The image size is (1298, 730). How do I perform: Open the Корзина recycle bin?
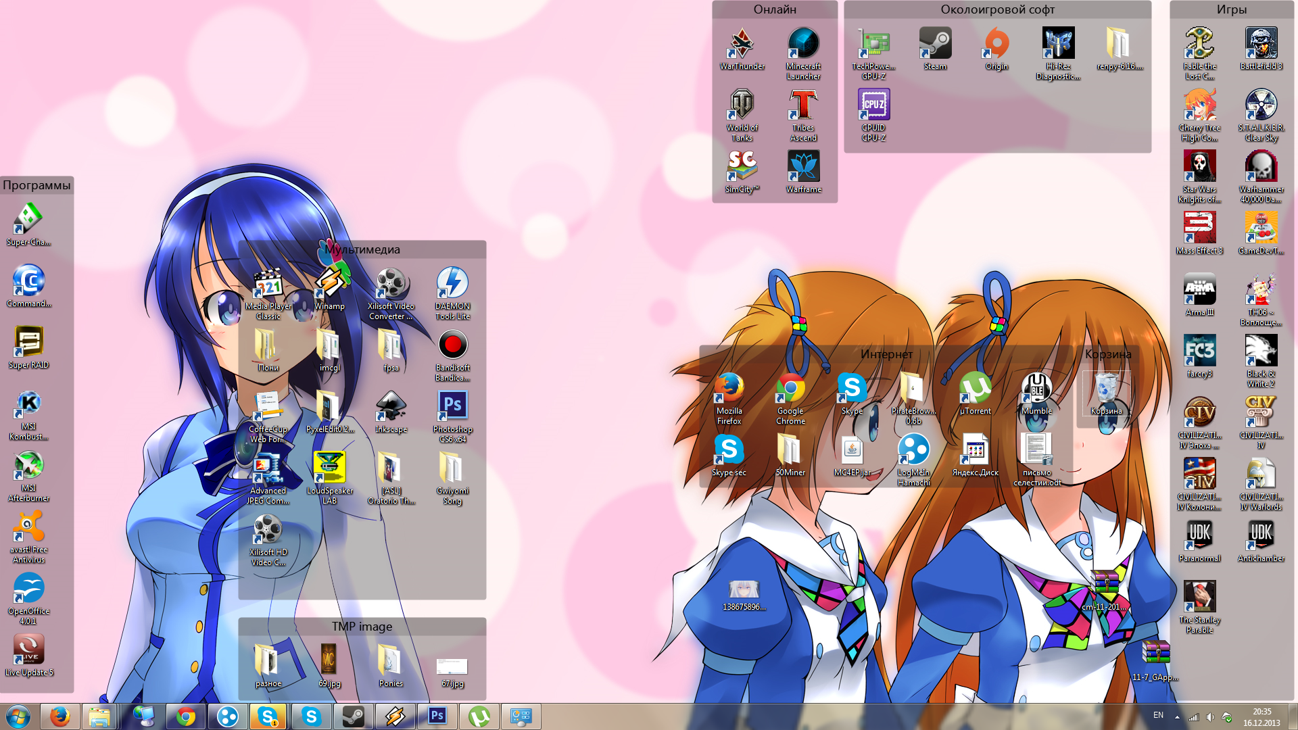[x=1106, y=390]
